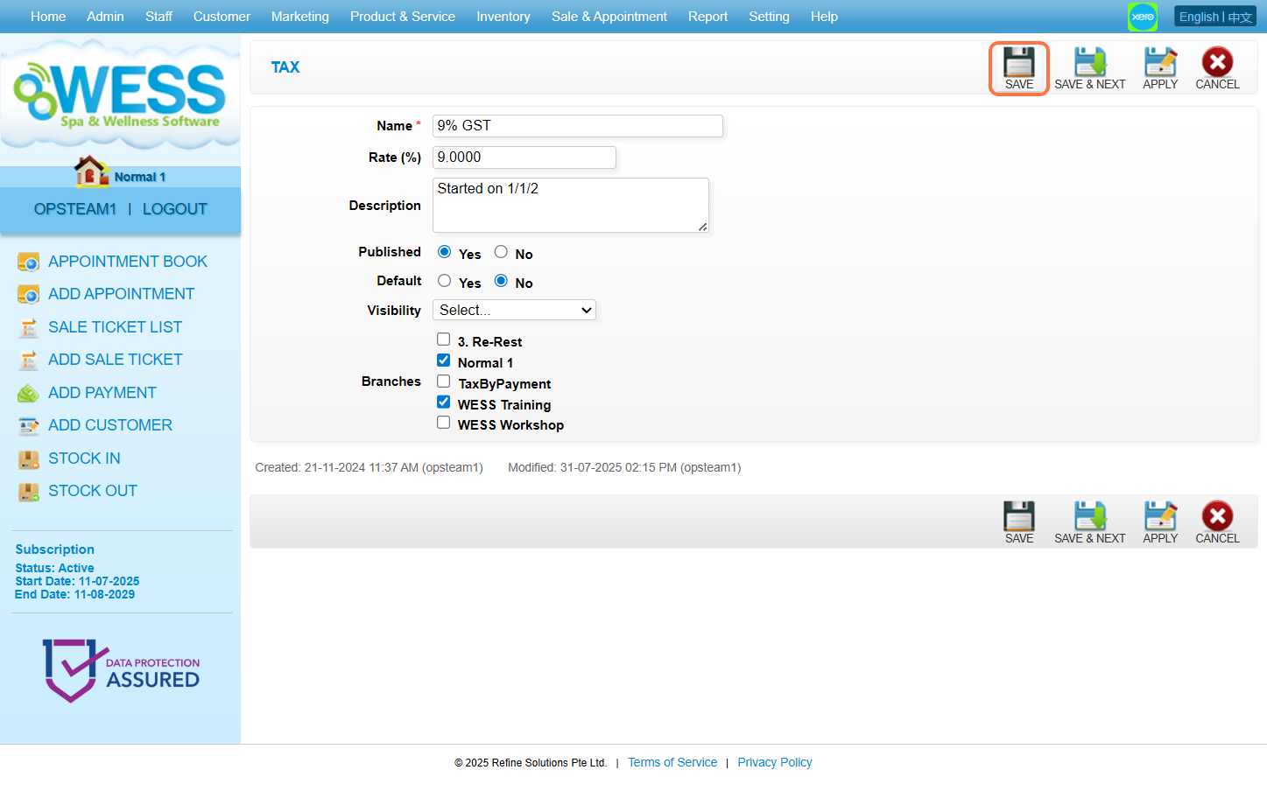Screen dimensions: 1267x798
Task: Click the Stock In sidebar icon
Action: (29, 459)
